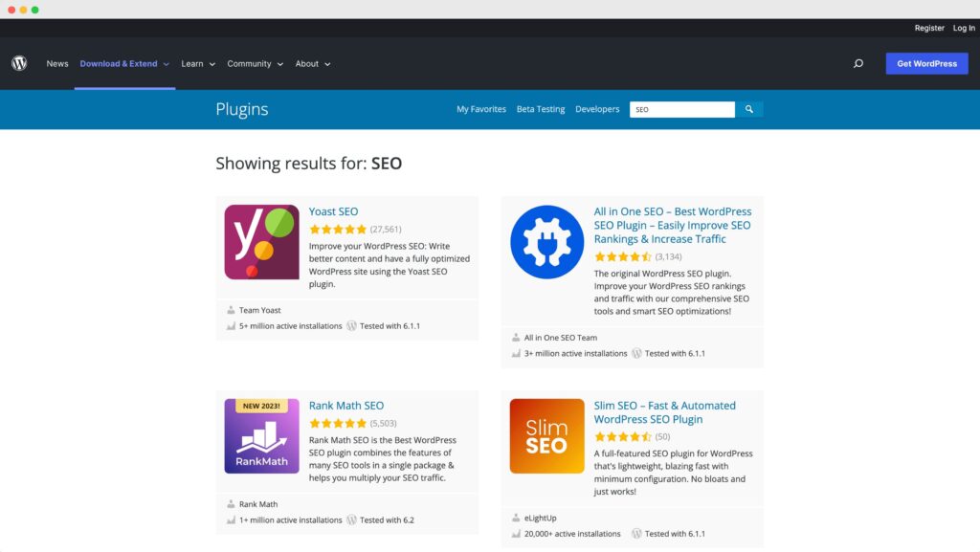
Task: Click the Slim SEO orange icon
Action: click(x=546, y=436)
